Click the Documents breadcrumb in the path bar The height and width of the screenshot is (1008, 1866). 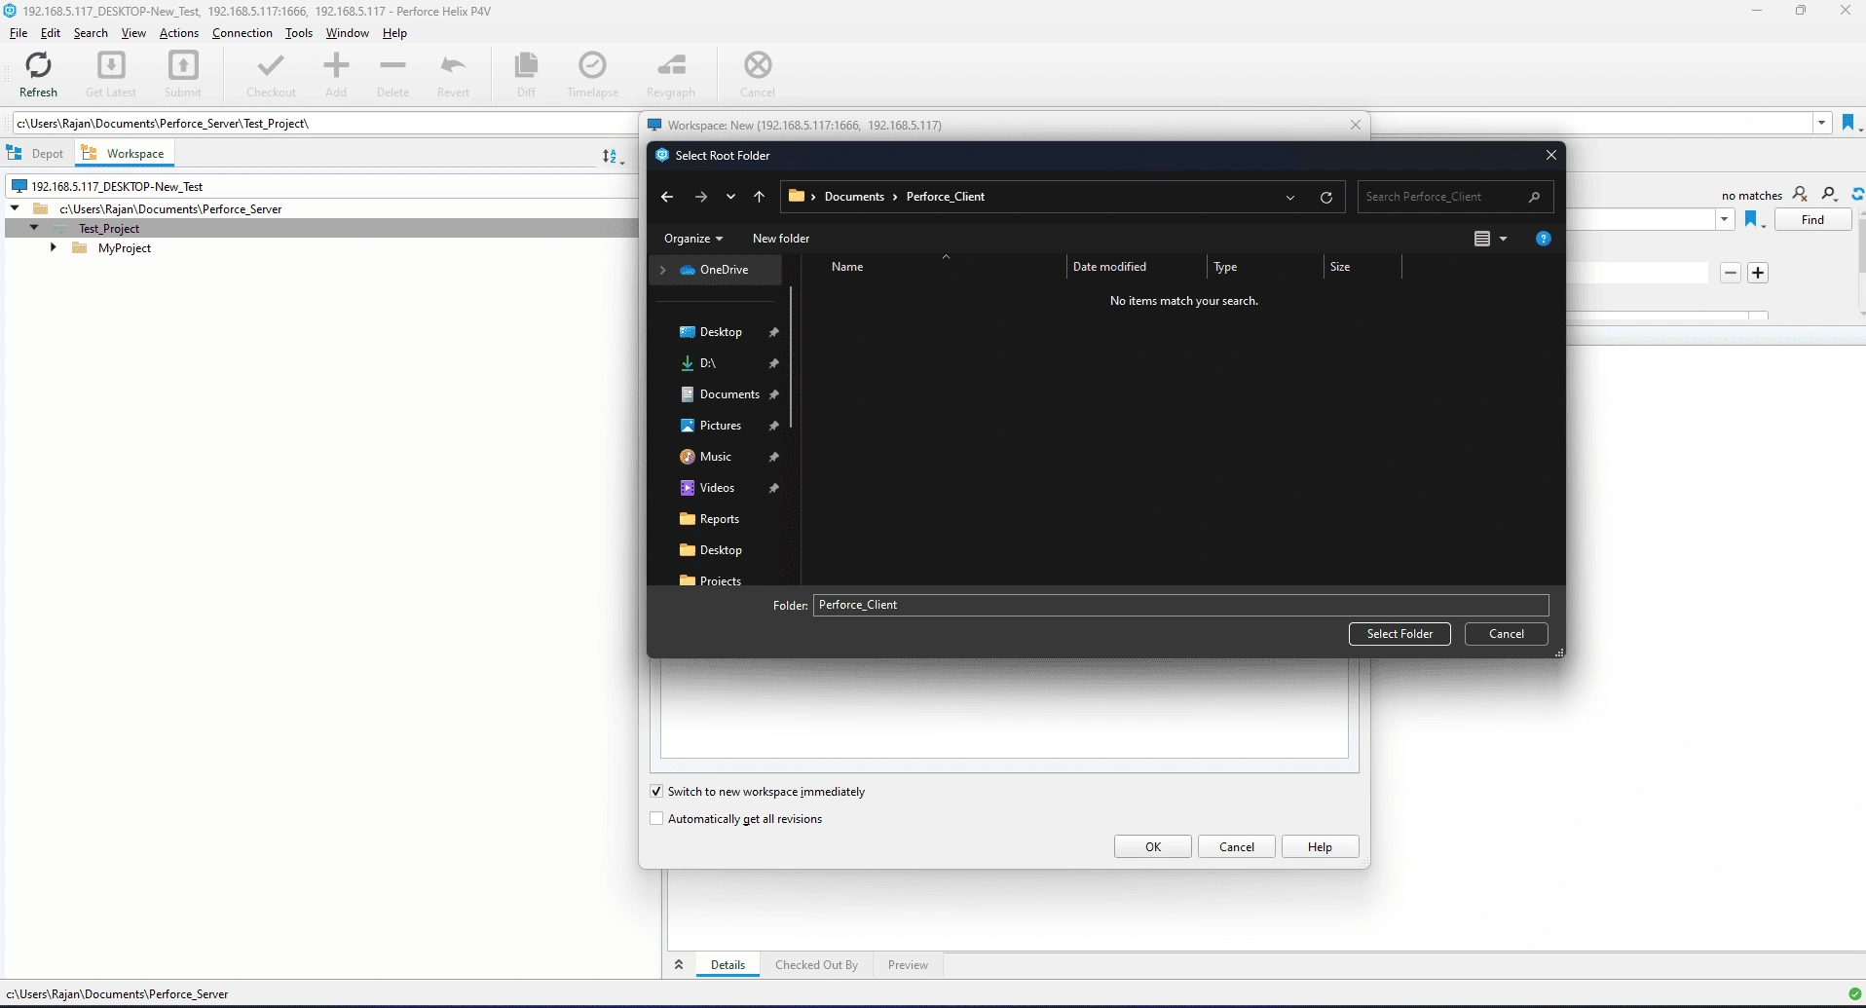(854, 197)
